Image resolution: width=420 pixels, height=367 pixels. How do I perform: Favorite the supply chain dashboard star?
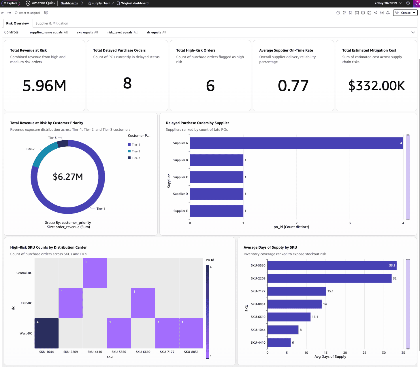(90, 3)
